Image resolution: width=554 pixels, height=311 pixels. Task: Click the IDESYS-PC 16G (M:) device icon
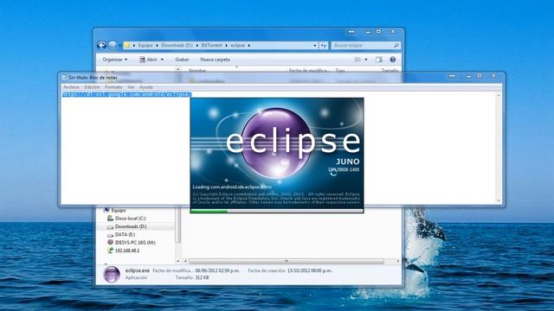point(110,243)
